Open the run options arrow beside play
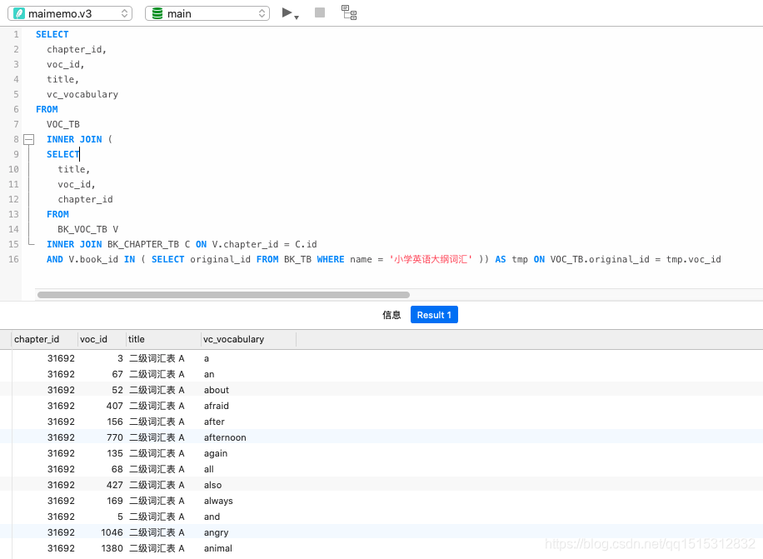The width and height of the screenshot is (763, 559). click(x=297, y=17)
